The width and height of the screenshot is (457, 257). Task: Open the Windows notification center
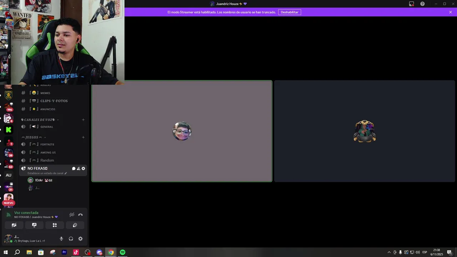[x=450, y=252]
